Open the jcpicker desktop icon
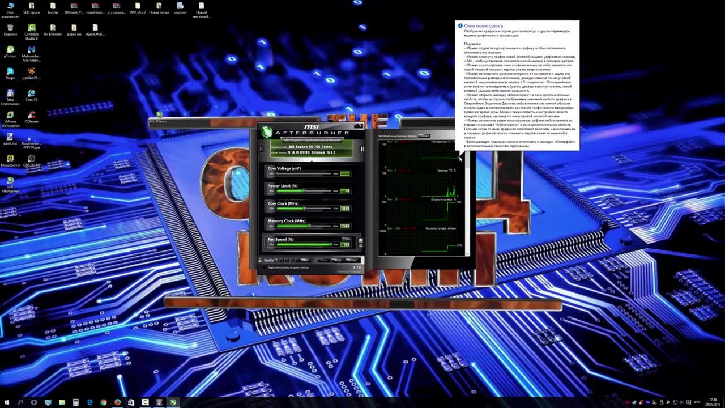This screenshot has width=725, height=408. [x=31, y=74]
